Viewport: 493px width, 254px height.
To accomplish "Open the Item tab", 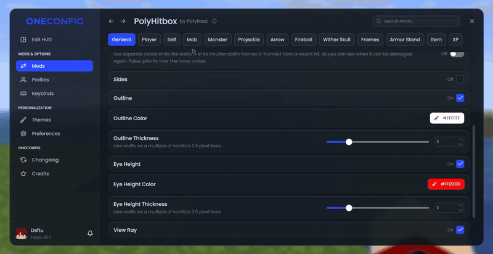I will click(x=436, y=39).
